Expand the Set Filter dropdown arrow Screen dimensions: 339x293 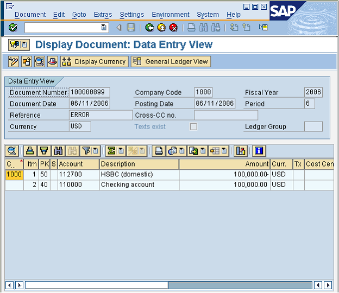(96, 150)
